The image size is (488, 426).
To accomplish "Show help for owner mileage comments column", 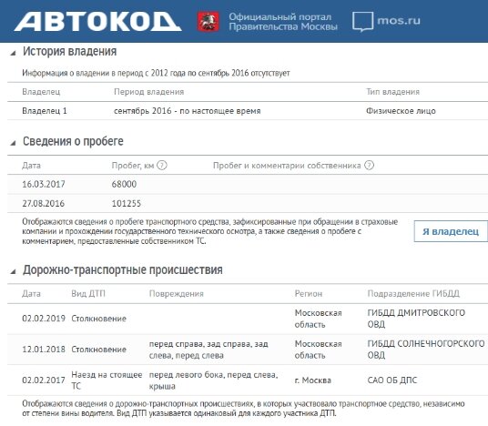I will coord(369,166).
